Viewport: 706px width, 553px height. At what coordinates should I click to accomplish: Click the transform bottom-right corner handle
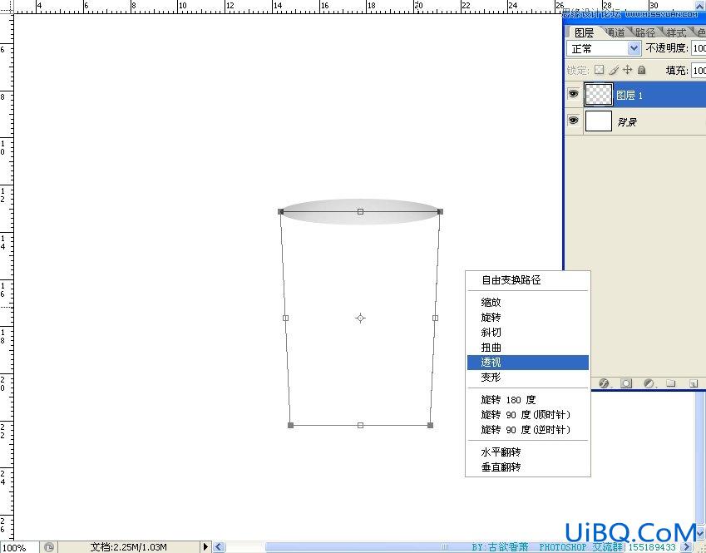(x=431, y=425)
